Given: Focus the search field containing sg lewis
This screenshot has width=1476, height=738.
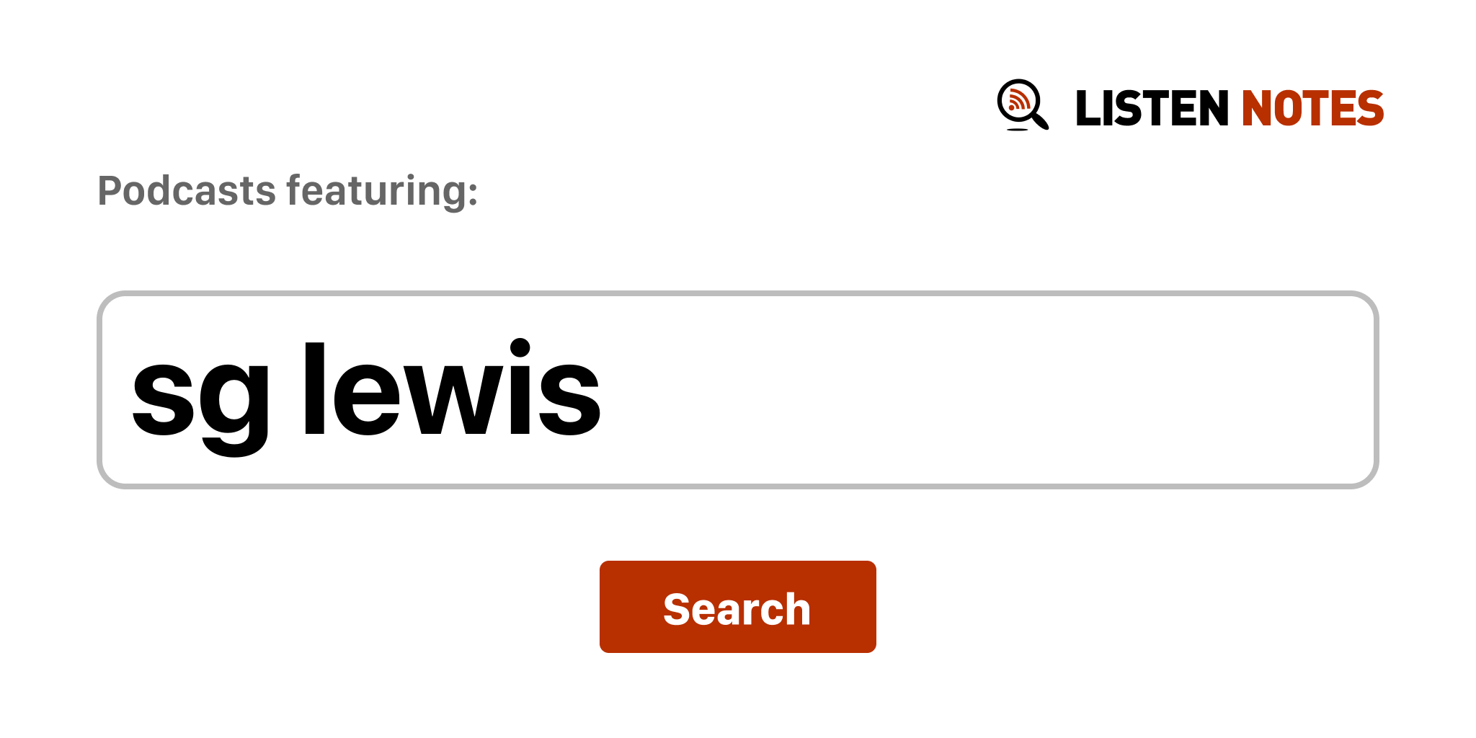Looking at the screenshot, I should pyautogui.click(x=737, y=390).
